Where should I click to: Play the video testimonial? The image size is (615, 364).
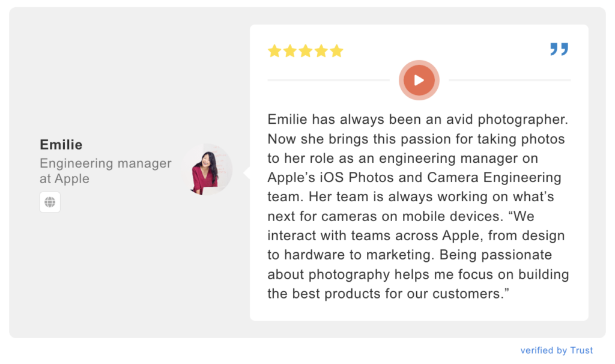419,80
